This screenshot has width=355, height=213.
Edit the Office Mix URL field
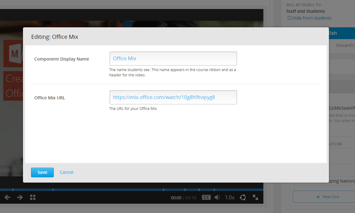[173, 97]
